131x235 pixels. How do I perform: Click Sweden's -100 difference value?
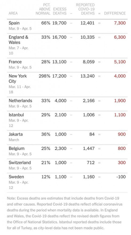coord(121,177)
